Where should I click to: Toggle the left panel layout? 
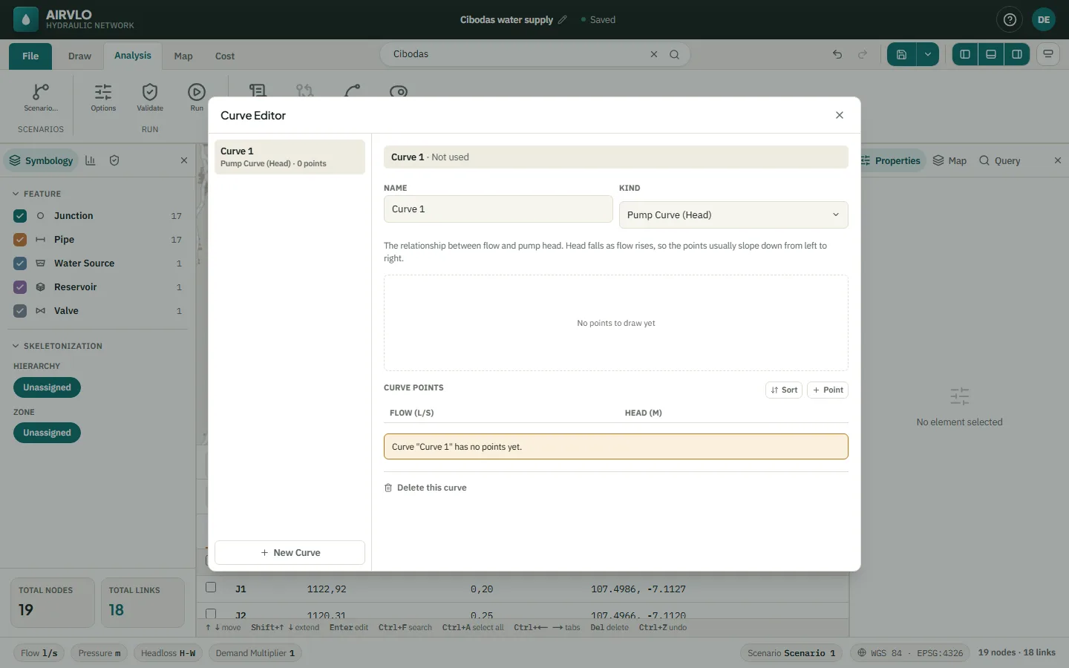[x=965, y=54]
